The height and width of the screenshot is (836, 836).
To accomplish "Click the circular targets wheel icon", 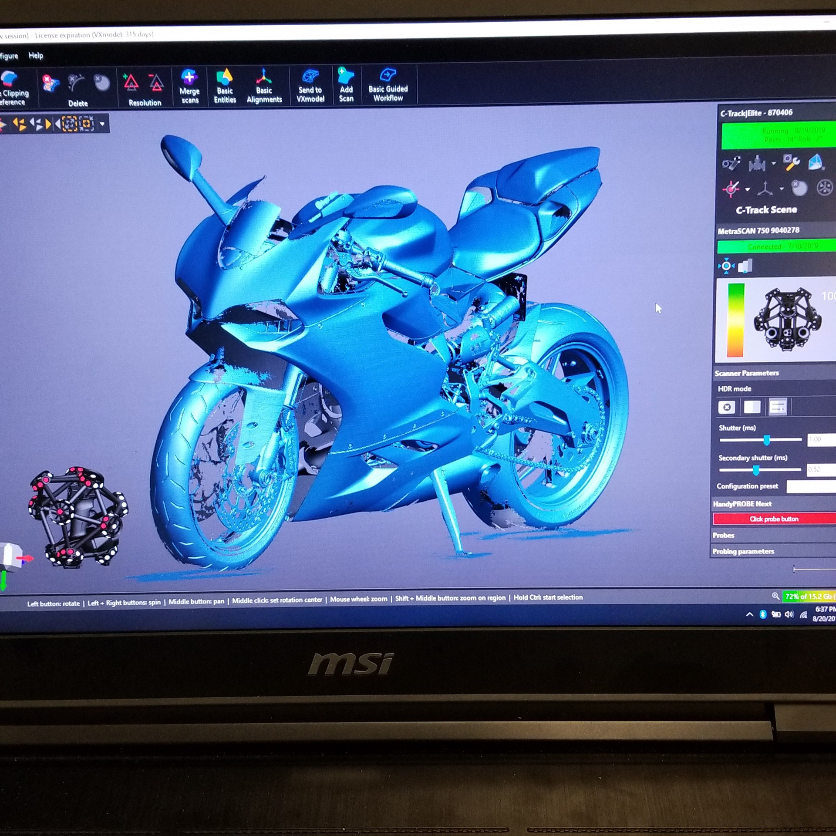I will point(825,187).
